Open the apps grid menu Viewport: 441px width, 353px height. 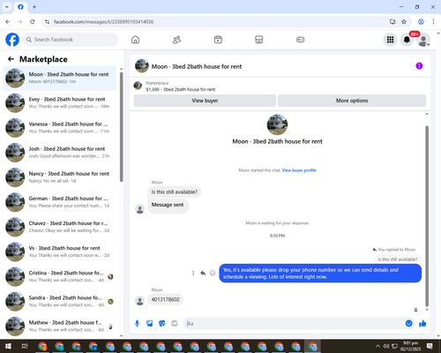click(390, 40)
